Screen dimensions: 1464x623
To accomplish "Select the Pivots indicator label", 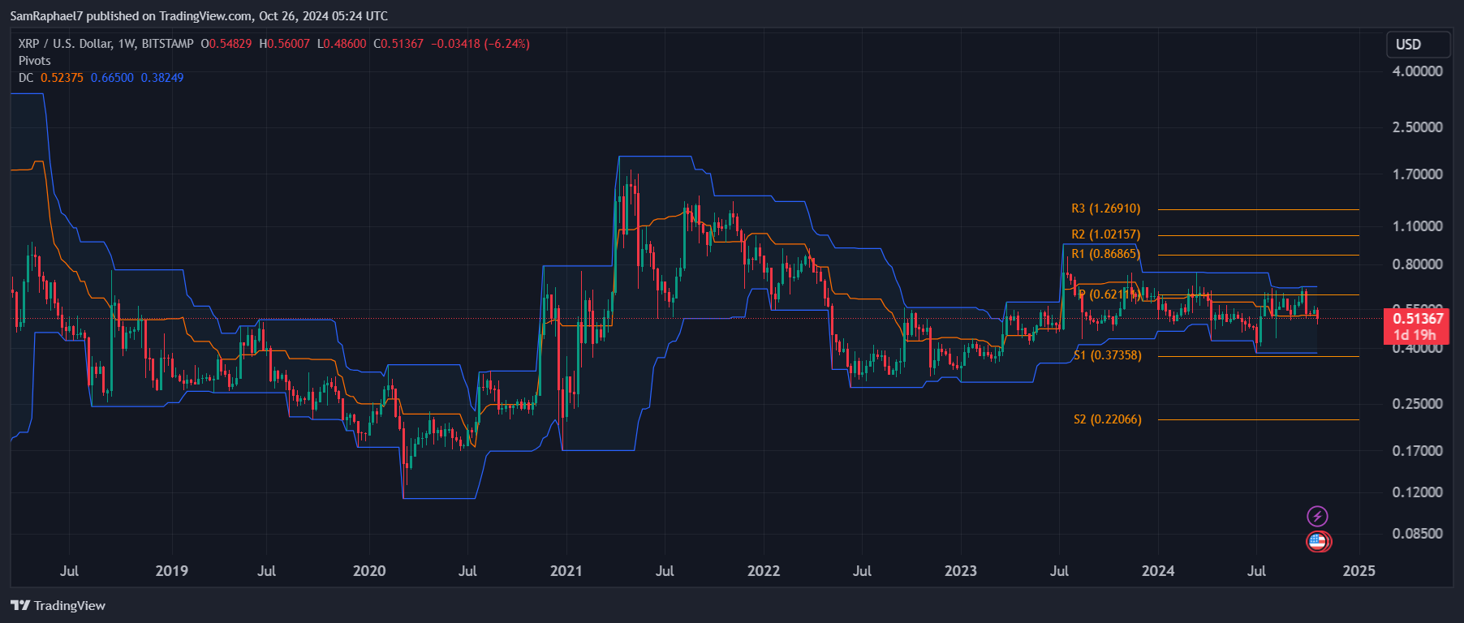I will (34, 61).
